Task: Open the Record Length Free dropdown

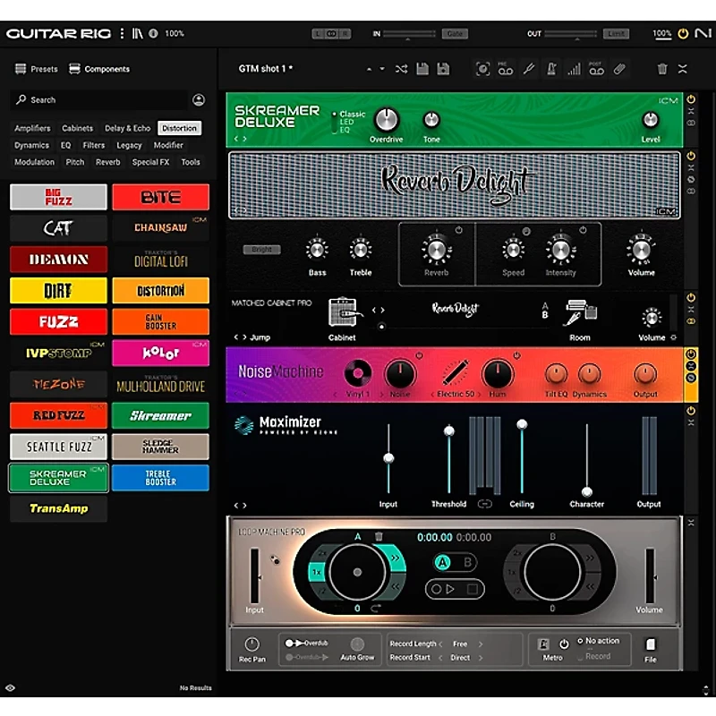Action: (x=458, y=643)
